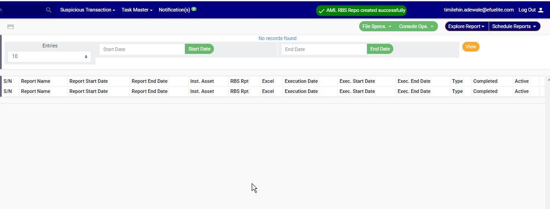Open the Suspicious Transaction menu
Viewport: 550px width, 209px height.
click(88, 10)
